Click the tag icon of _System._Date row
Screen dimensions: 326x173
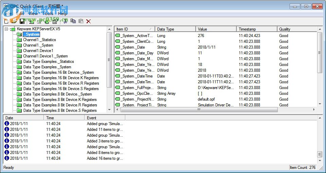coord(118,47)
